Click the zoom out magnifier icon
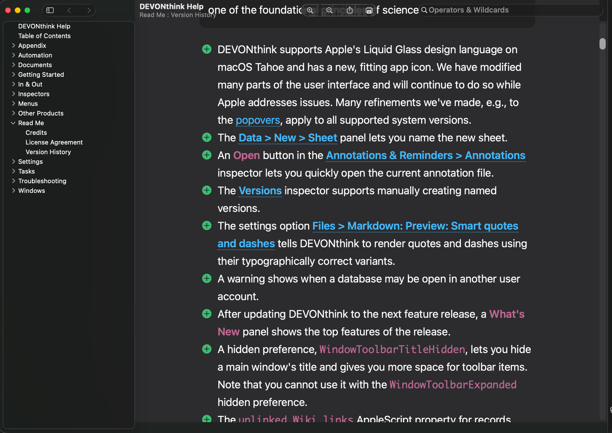Screen dimensions: 612x433 (x=329, y=10)
